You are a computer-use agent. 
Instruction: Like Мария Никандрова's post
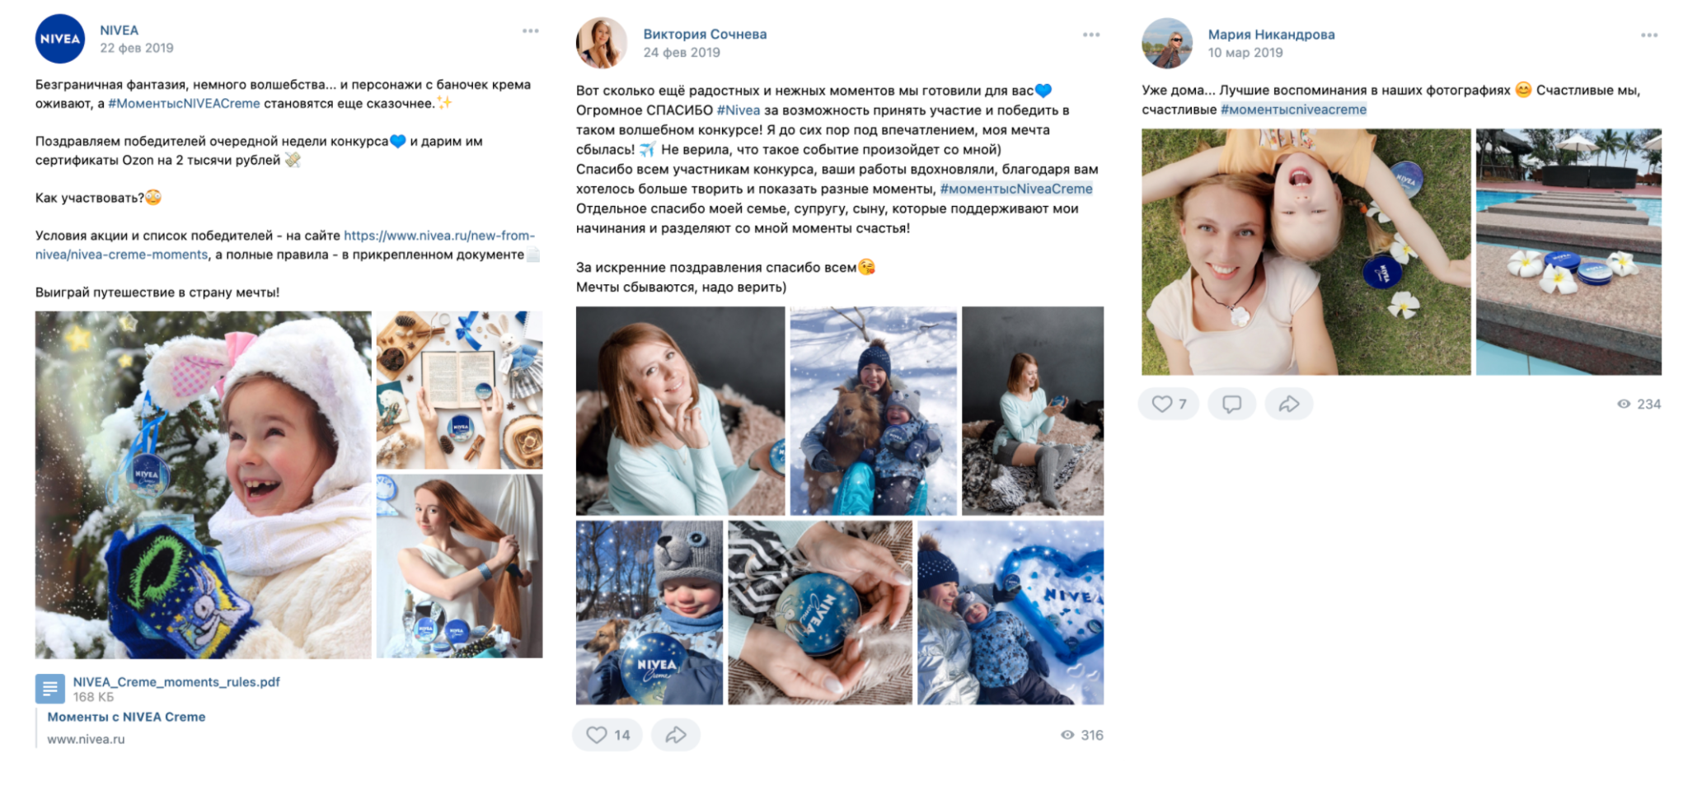[1169, 404]
